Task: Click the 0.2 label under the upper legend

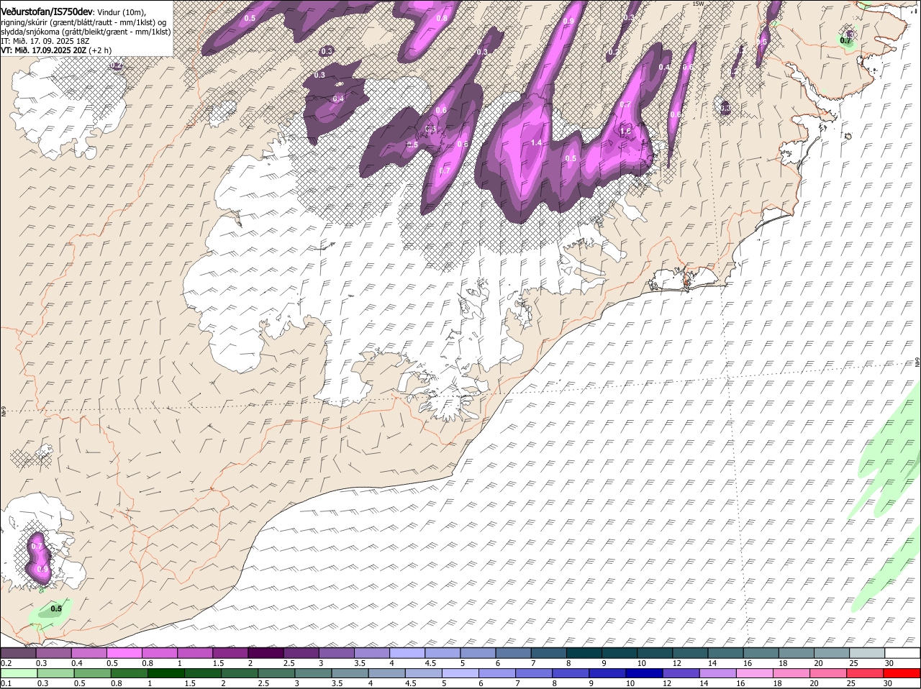Action: tap(6, 663)
